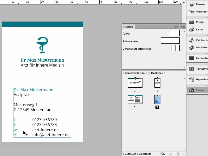The height and width of the screenshot is (156, 208).
Task: Click the document window scroll up arrow
Action: [x=184, y=2]
